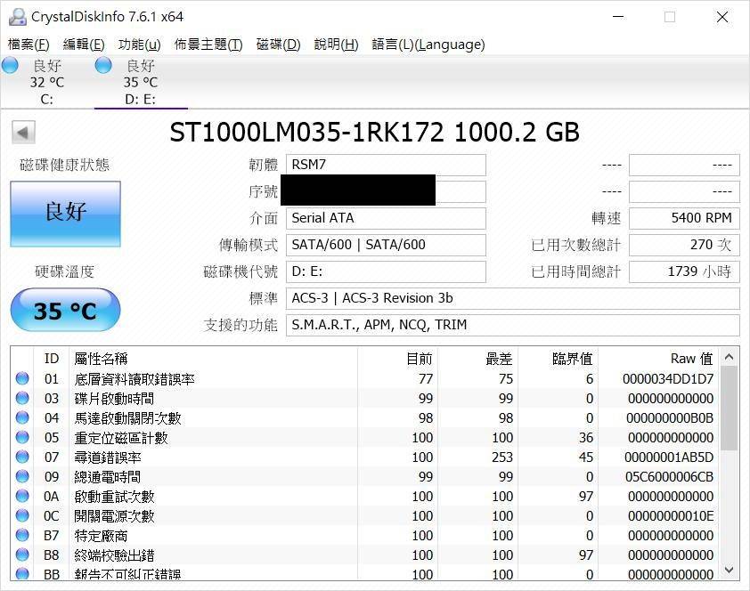Click the 屬性名稱 column header
This screenshot has width=750, height=591.
coord(213,359)
